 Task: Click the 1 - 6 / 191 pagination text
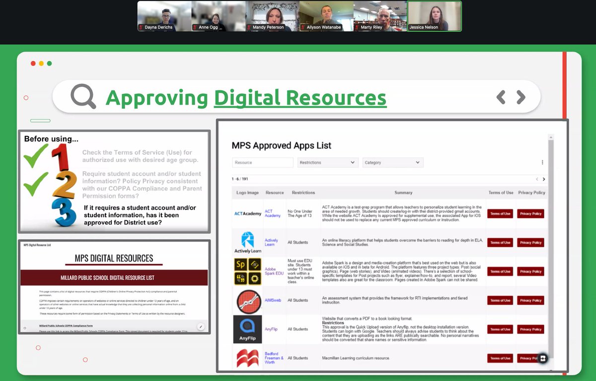(x=240, y=179)
